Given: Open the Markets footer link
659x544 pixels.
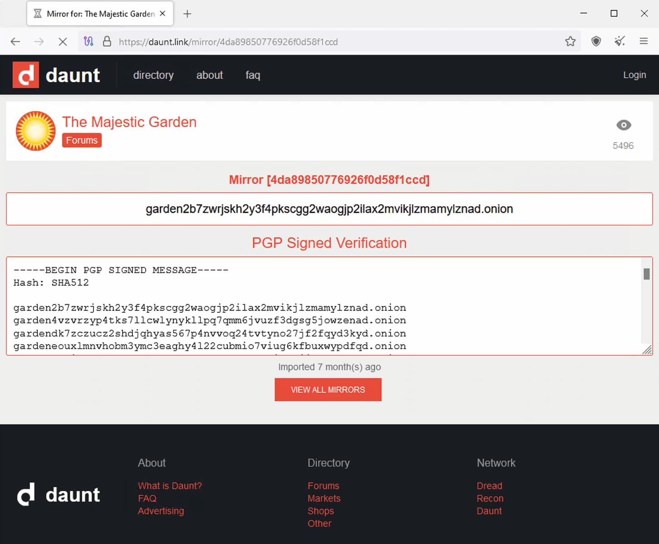Looking at the screenshot, I should pos(324,499).
